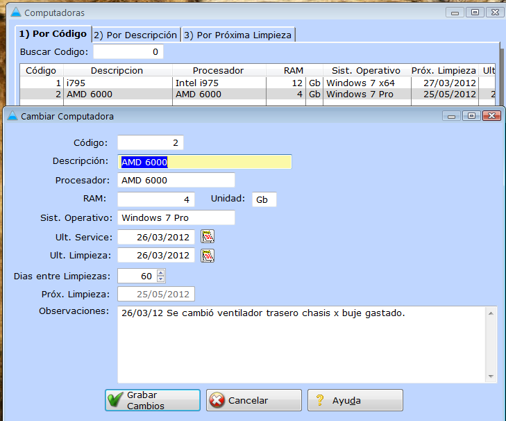Image resolution: width=506 pixels, height=421 pixels.
Task: Click the Buscar Codigo search box
Action: 128,52
